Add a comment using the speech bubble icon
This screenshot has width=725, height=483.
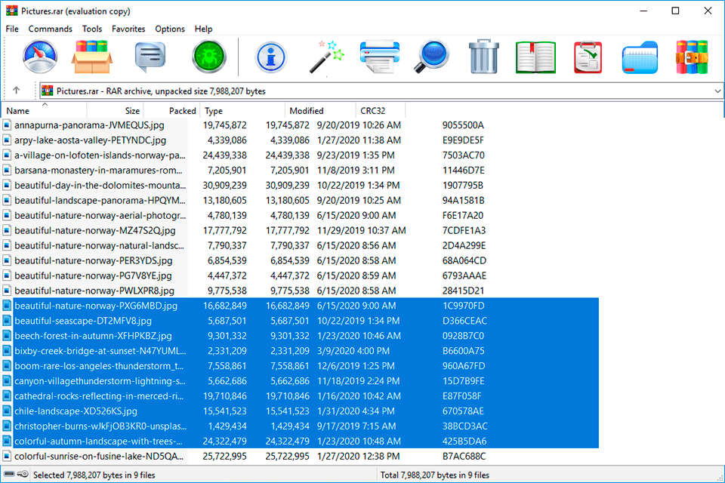click(x=151, y=57)
